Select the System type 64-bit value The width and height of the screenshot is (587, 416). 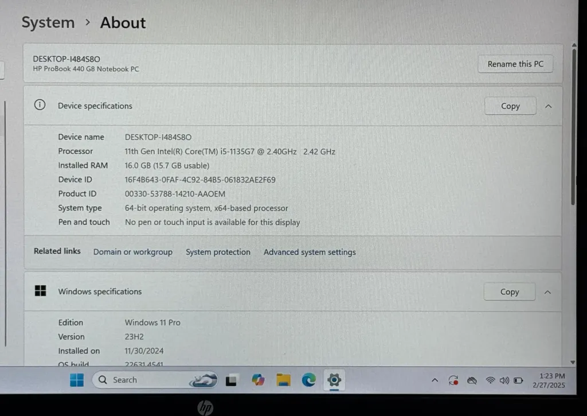point(206,208)
